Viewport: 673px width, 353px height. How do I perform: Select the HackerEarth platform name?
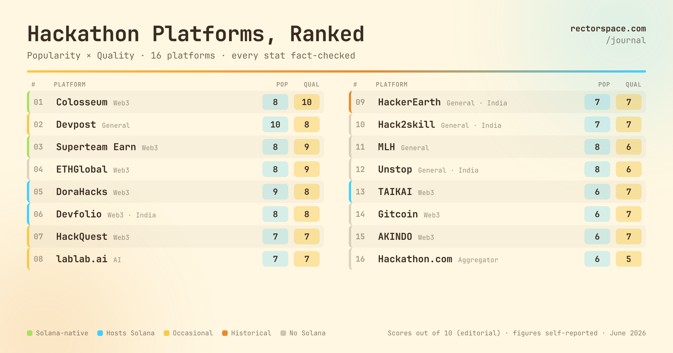coord(409,102)
